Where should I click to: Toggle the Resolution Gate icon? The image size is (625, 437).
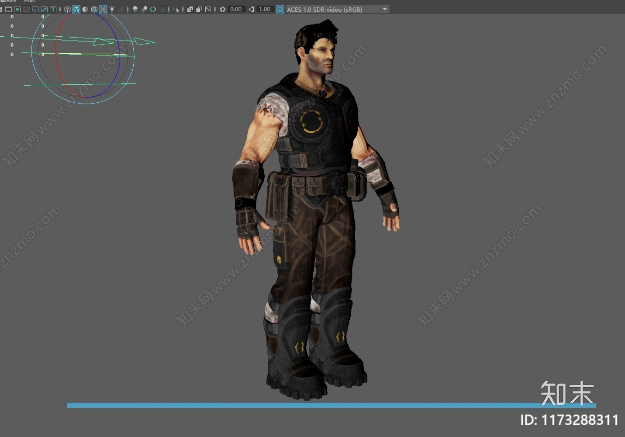click(x=17, y=9)
